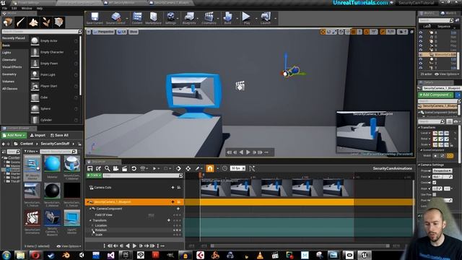Open the Source Control toolbar icon
Viewport: 462px width, 260px height.
tap(115, 18)
